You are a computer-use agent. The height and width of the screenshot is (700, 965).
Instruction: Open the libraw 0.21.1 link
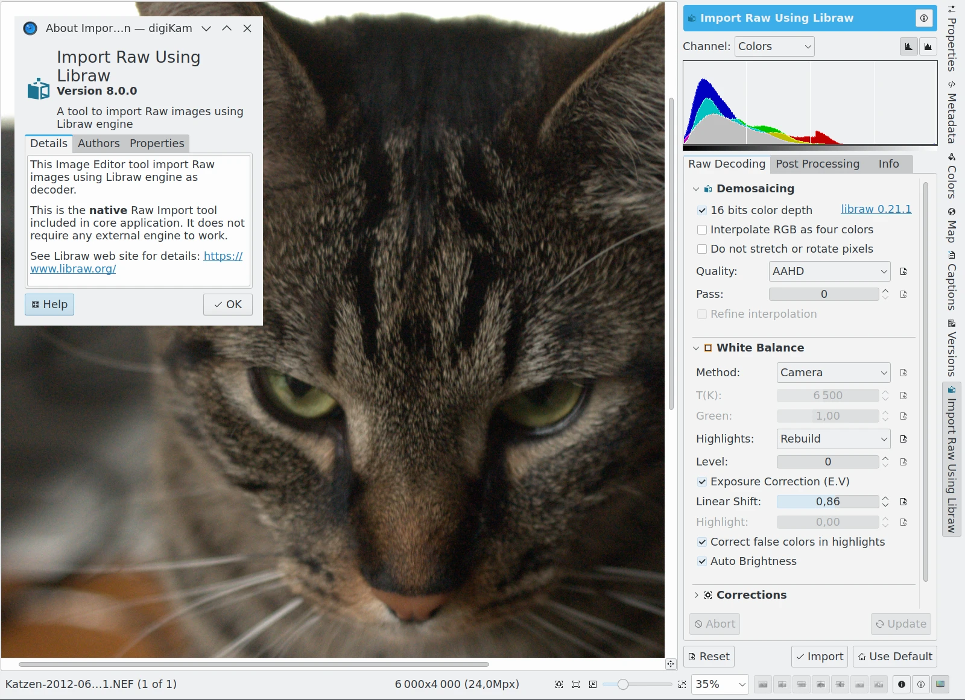(876, 209)
